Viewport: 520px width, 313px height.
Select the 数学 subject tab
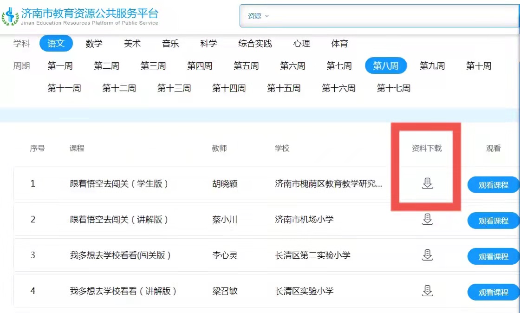pos(94,44)
